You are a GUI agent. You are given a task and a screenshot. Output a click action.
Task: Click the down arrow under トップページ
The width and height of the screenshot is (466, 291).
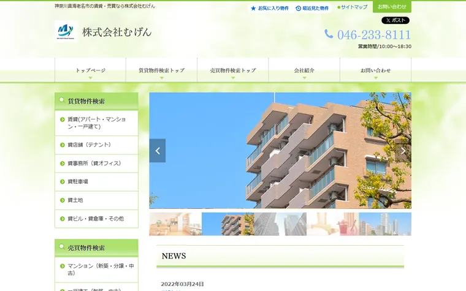tap(90, 78)
